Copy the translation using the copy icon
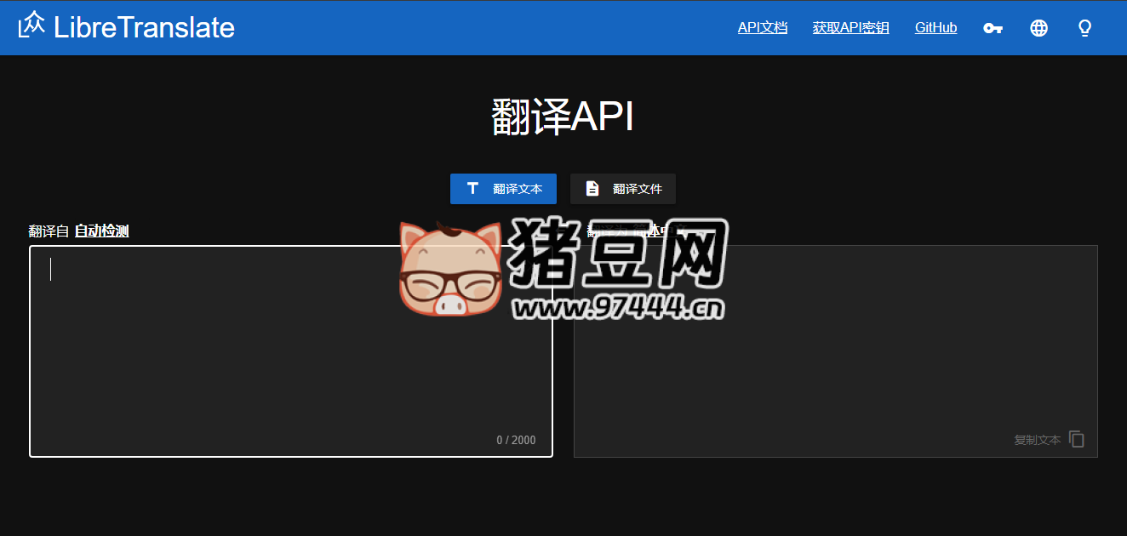Screen dimensions: 1127x536 pyautogui.click(x=1076, y=438)
